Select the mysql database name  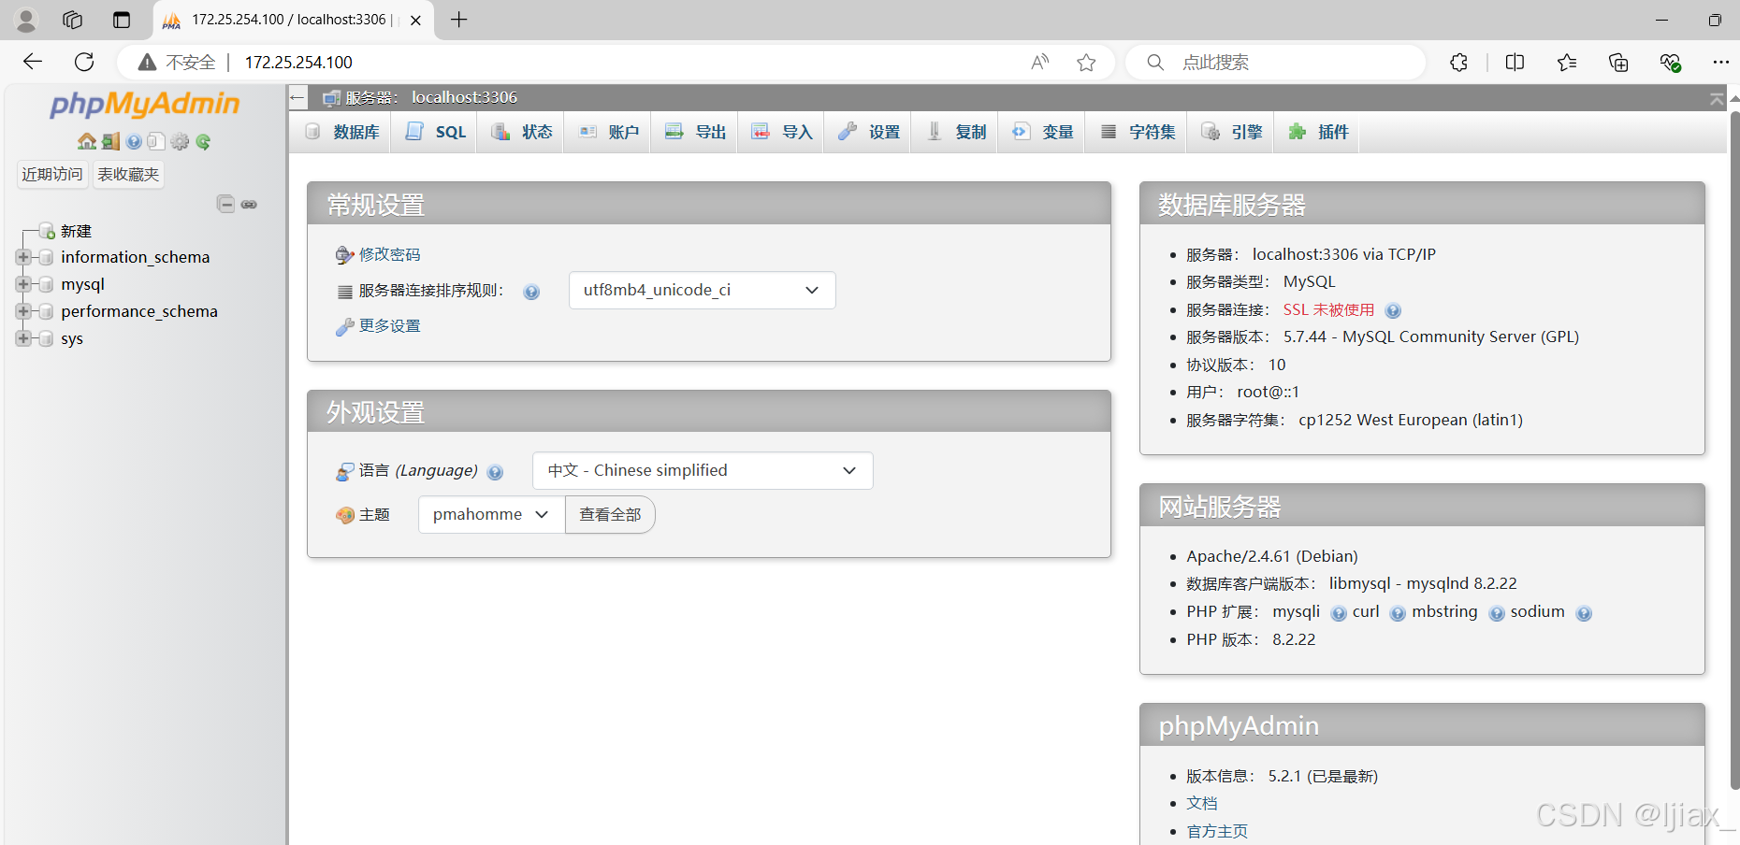tap(82, 284)
